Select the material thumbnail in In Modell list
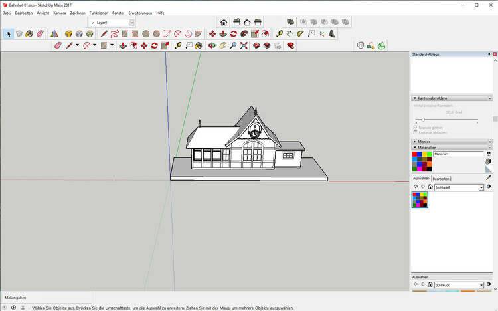The height and width of the screenshot is (311, 498). click(x=420, y=200)
